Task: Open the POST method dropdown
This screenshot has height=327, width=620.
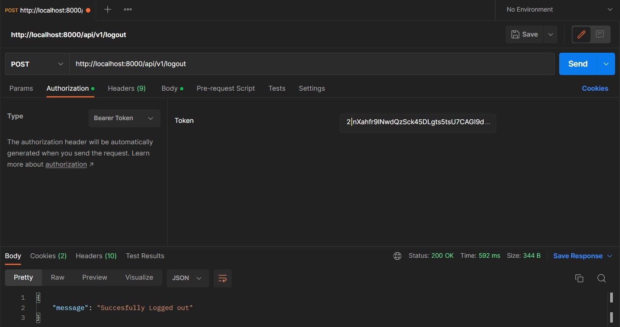Action: tap(36, 64)
